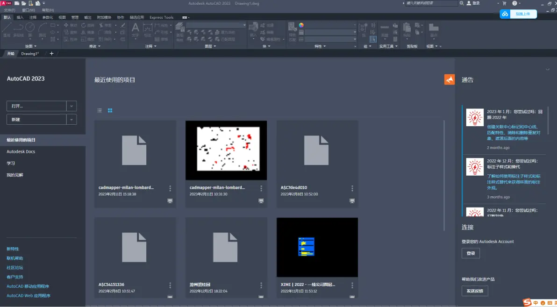Select the Mirror (镜像) tool

[x=88, y=32]
